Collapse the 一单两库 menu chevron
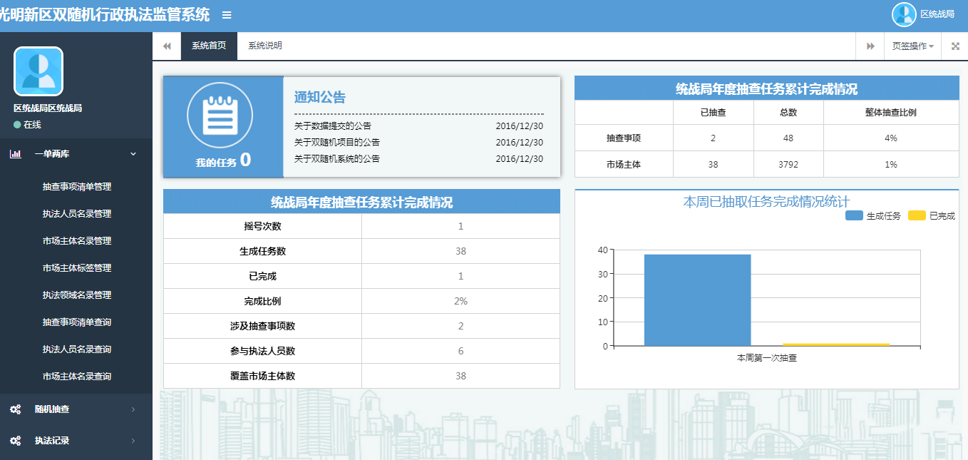Screen dimensions: 968x460 pyautogui.click(x=133, y=153)
